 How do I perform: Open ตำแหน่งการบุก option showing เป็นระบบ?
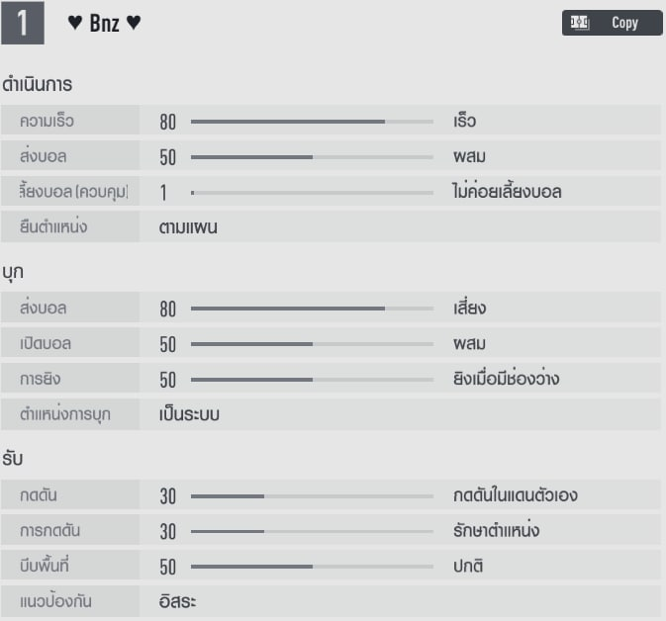pyautogui.click(x=189, y=414)
